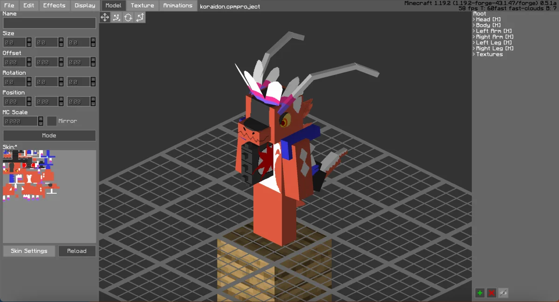Select the scale gizmo tool icon
Image resolution: width=559 pixels, height=302 pixels.
(116, 18)
